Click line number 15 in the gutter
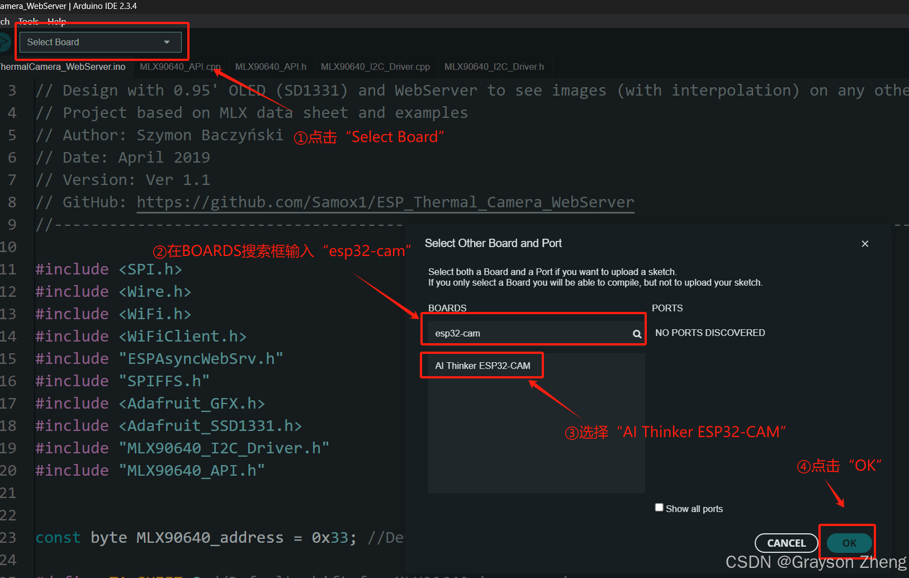The image size is (909, 578). [9, 359]
